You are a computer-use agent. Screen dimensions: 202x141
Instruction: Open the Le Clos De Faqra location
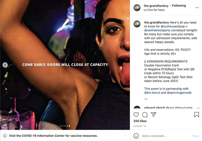[156, 10]
